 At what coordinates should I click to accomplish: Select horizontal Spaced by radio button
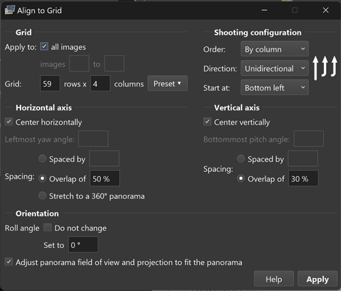[x=42, y=159]
